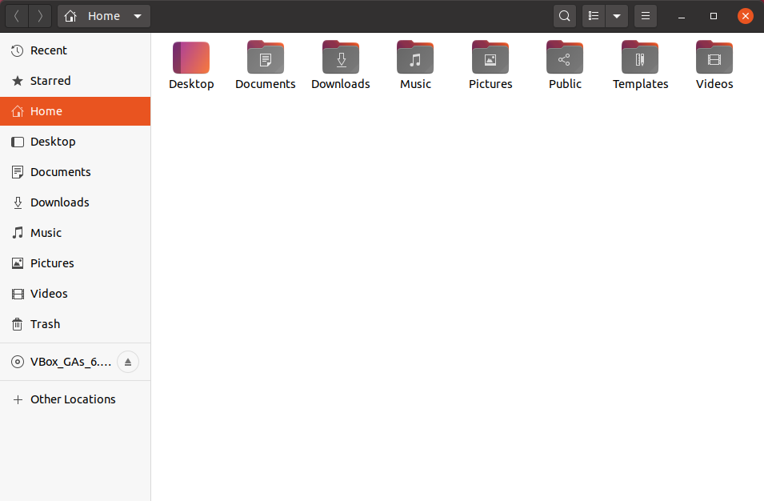Open the Public folder icon
764x501 pixels.
[x=565, y=57]
